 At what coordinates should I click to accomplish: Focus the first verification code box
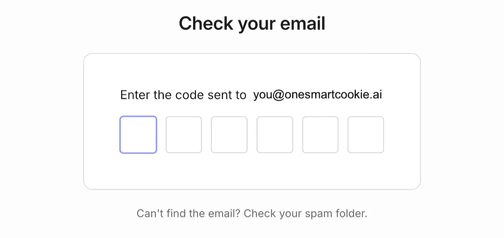tap(138, 134)
